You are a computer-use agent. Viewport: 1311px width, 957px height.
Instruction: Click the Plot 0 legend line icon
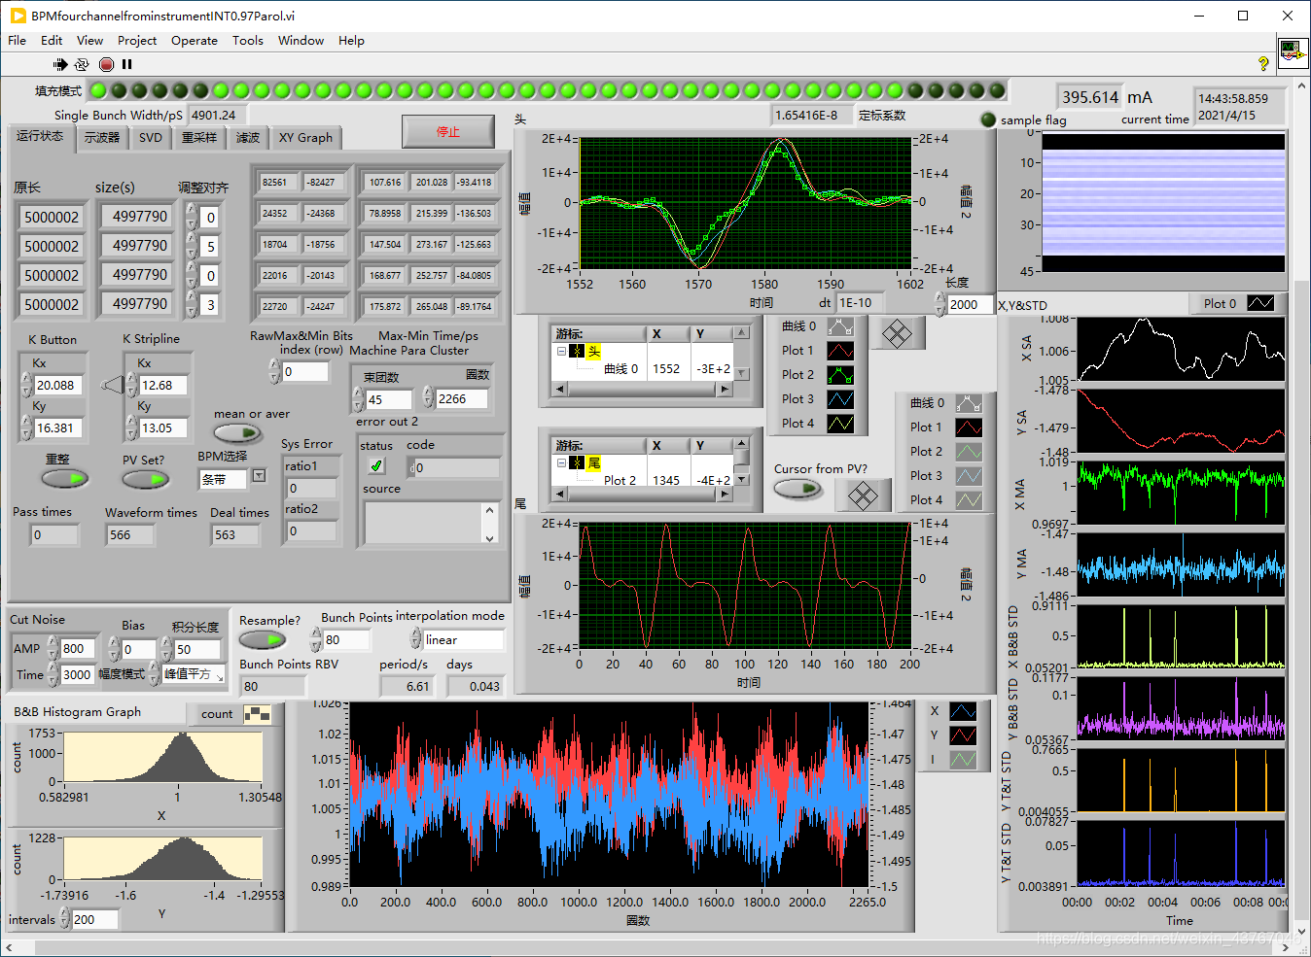click(1259, 303)
